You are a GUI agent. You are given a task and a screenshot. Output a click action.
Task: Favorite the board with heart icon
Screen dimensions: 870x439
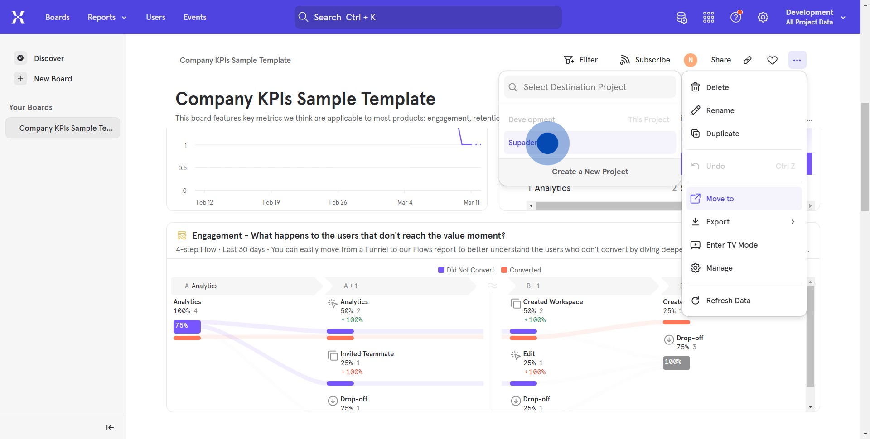773,60
